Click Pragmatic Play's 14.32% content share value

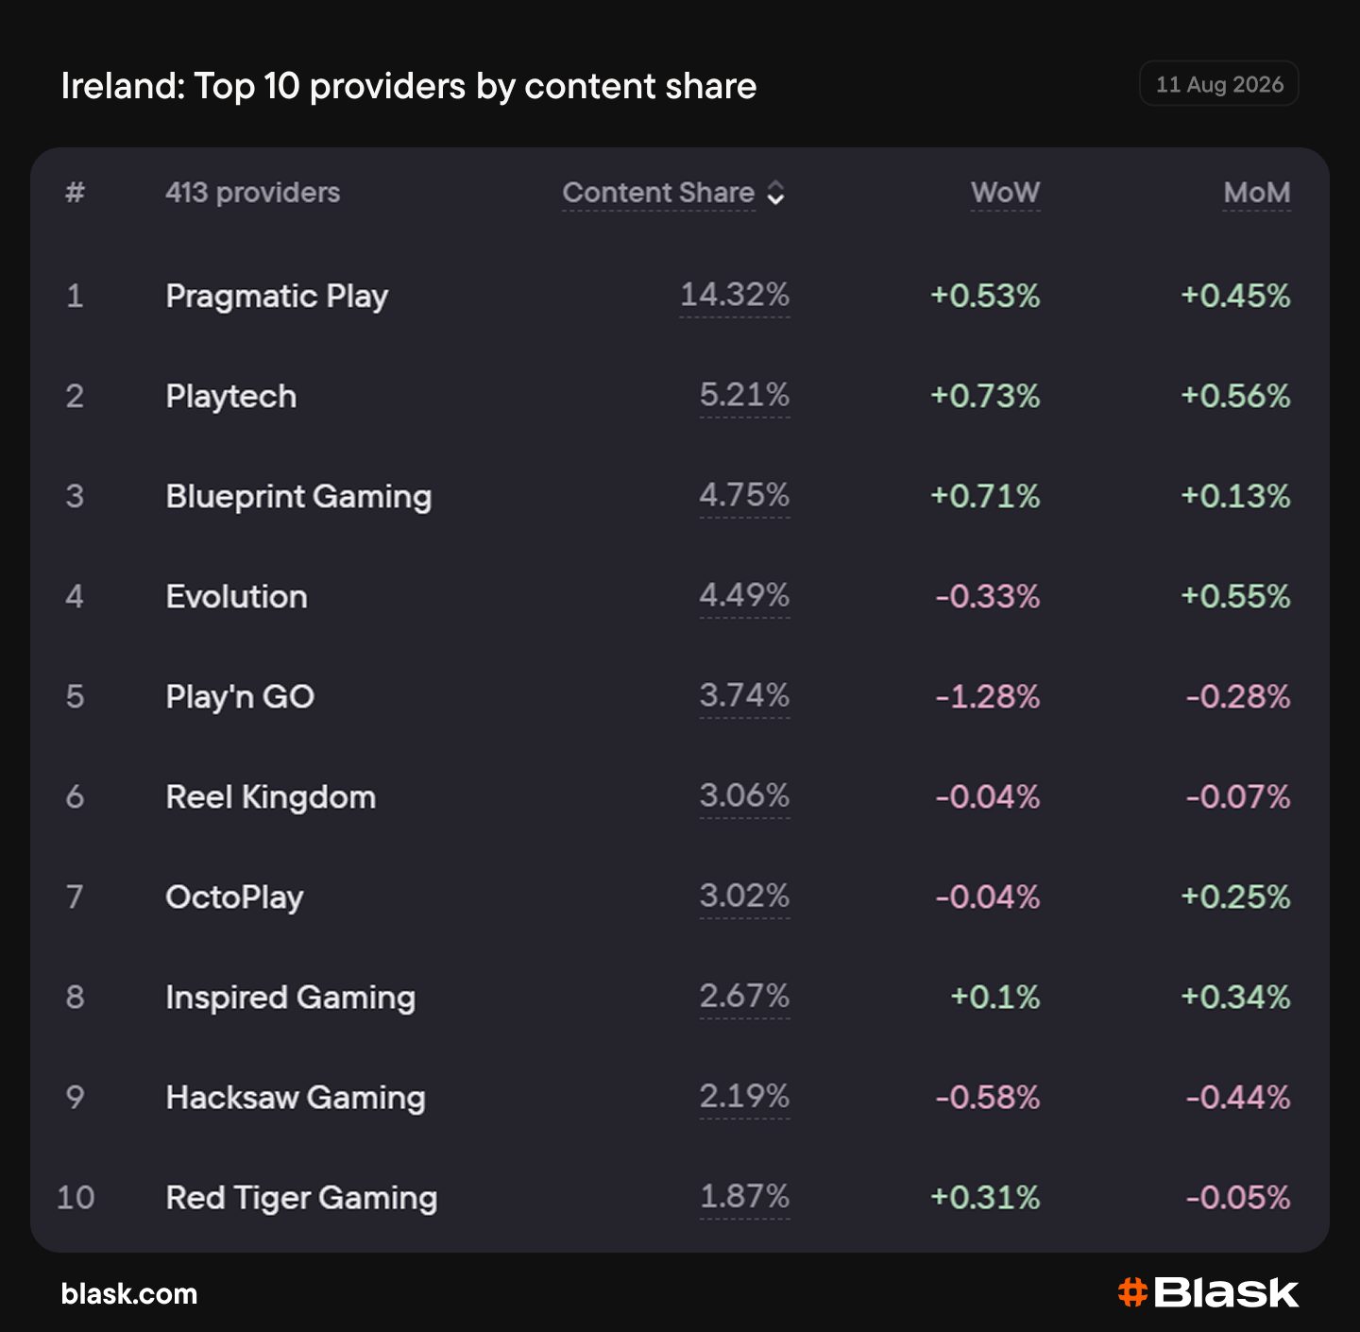pyautogui.click(x=735, y=295)
